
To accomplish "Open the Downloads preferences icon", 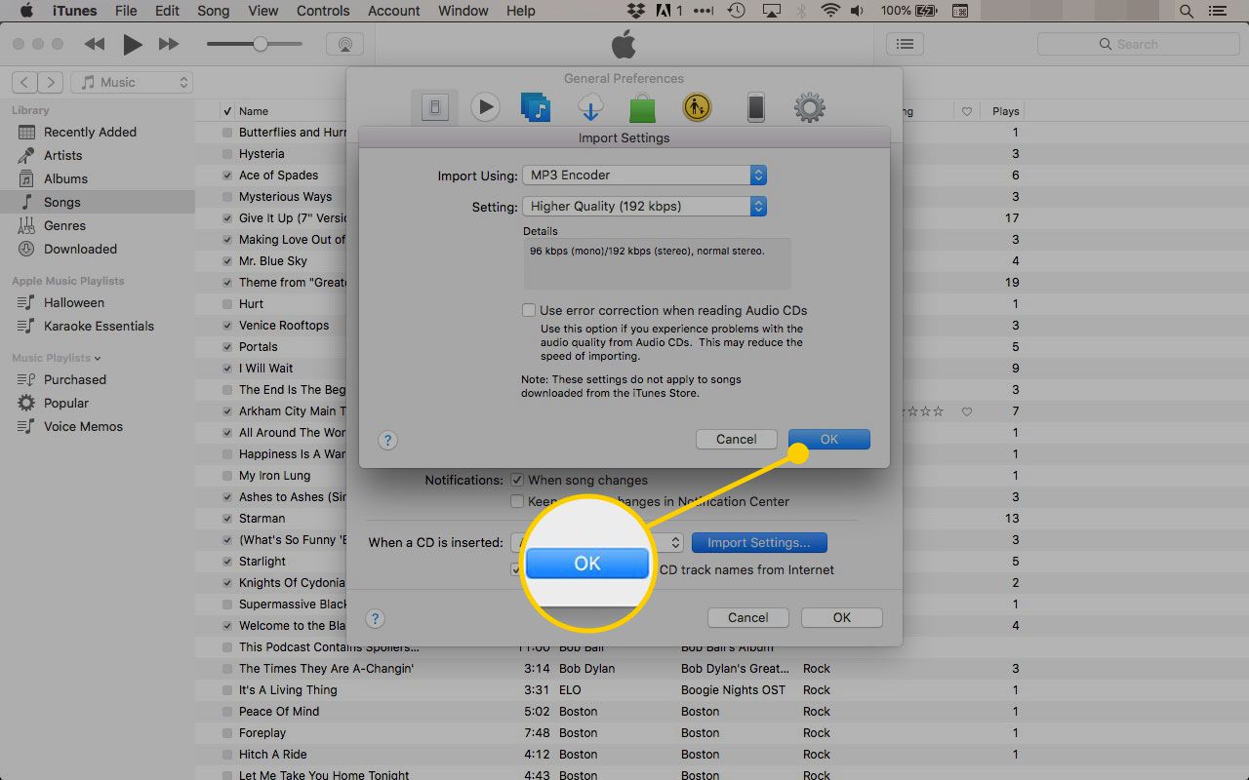I will (589, 107).
